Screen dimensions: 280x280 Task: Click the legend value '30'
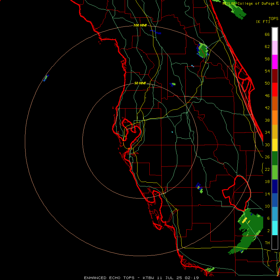267,145
